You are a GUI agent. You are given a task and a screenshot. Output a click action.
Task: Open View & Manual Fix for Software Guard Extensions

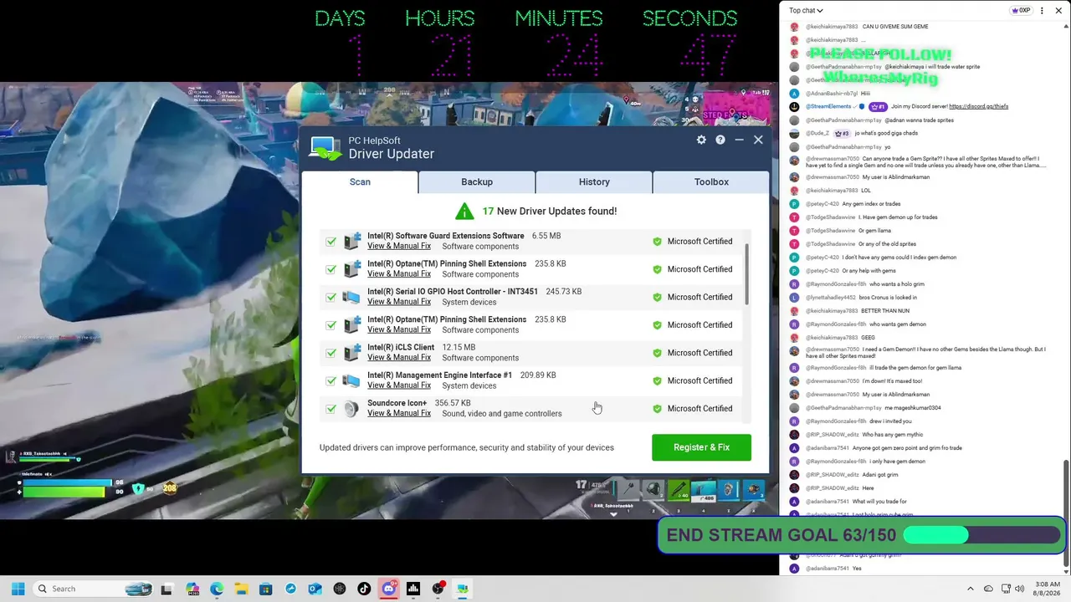click(x=399, y=246)
